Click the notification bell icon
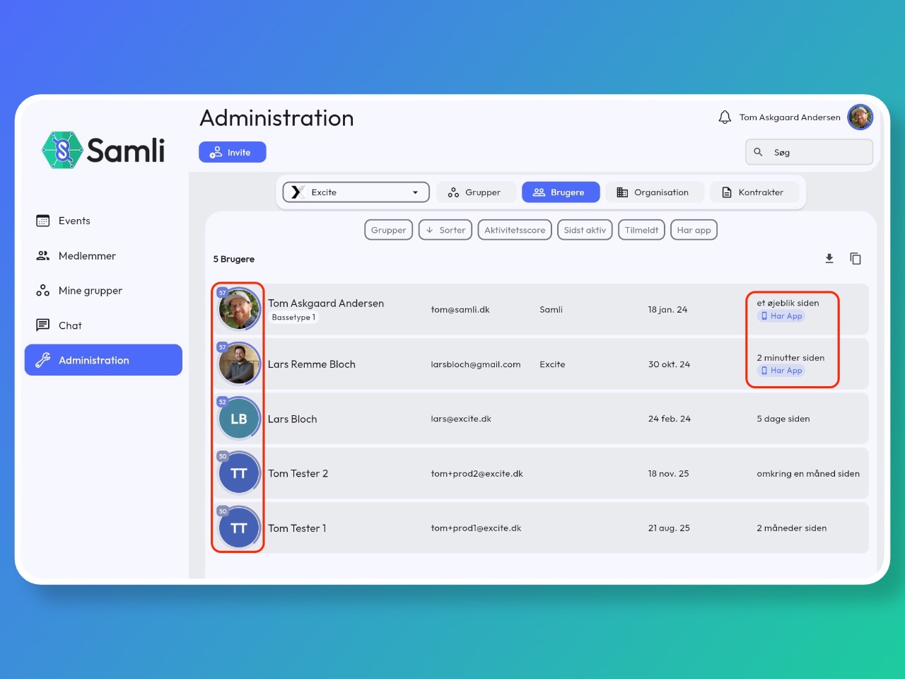Image resolution: width=905 pixels, height=679 pixels. (x=724, y=117)
